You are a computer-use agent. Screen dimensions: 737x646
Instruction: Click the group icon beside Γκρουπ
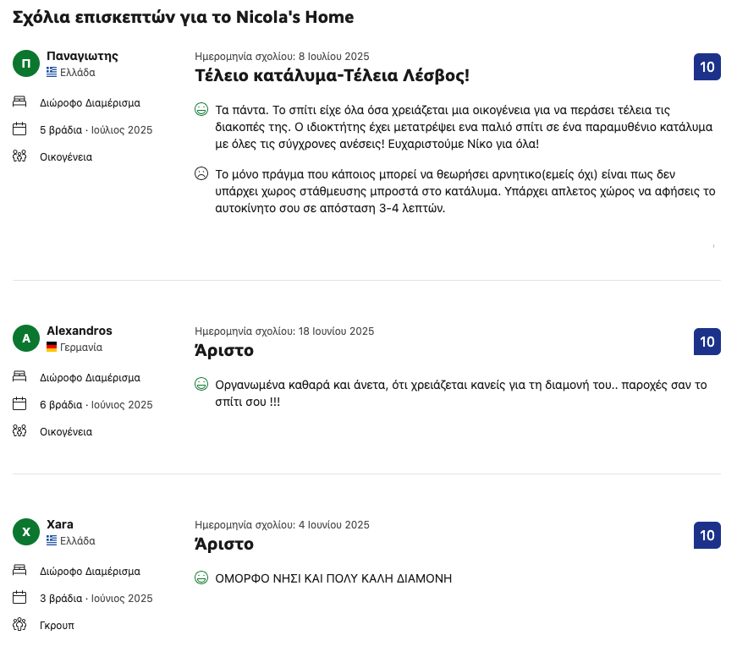click(x=19, y=625)
